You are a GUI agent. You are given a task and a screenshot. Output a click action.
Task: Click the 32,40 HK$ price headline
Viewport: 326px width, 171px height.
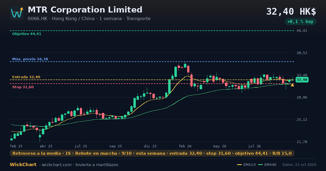291,12
